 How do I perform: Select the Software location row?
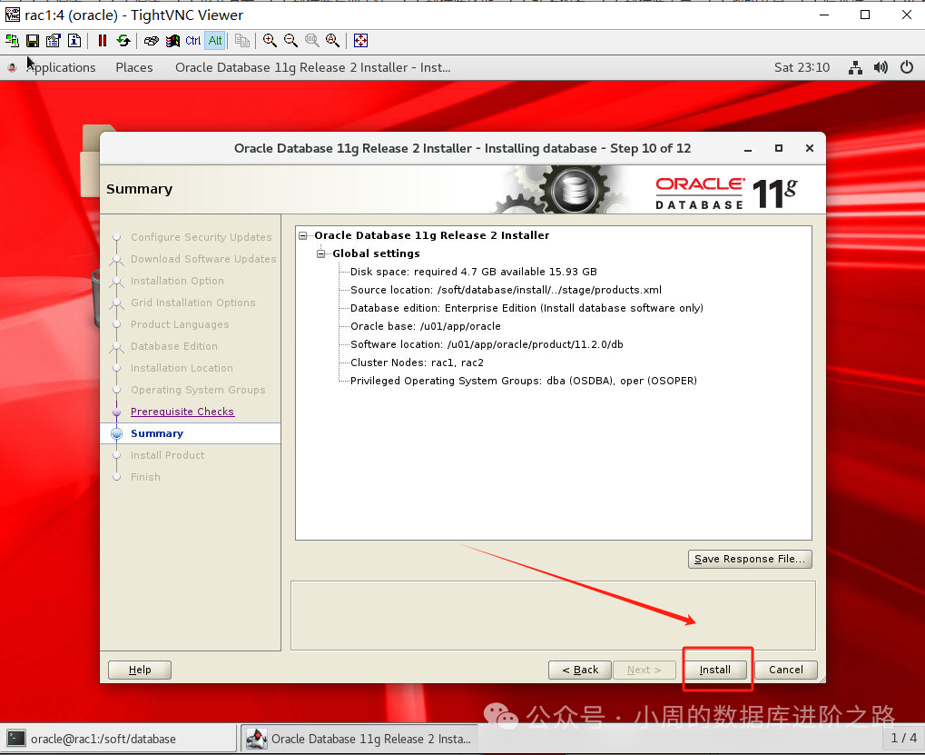(487, 344)
